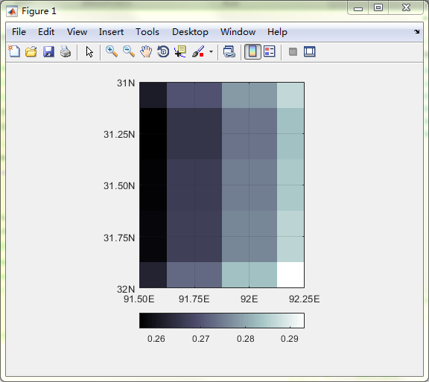The height and width of the screenshot is (382, 429).
Task: Open the Desktop menu
Action: 190,32
